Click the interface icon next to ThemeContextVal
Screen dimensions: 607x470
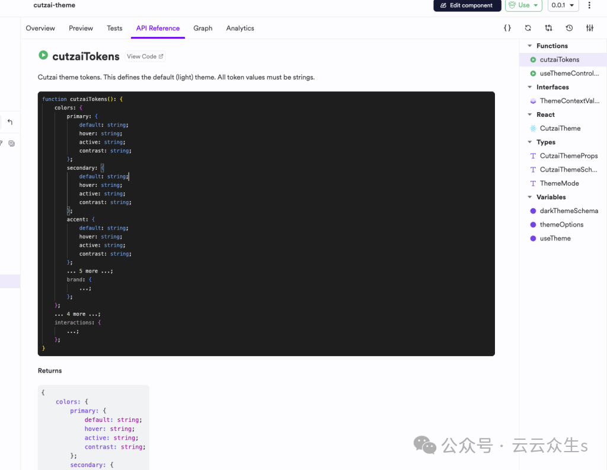[533, 101]
